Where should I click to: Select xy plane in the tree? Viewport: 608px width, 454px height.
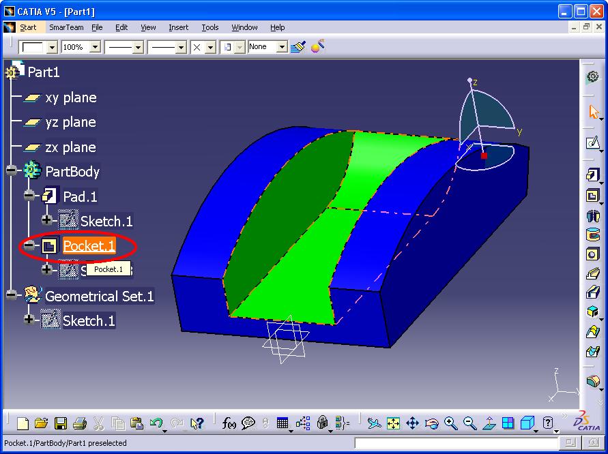click(x=71, y=97)
